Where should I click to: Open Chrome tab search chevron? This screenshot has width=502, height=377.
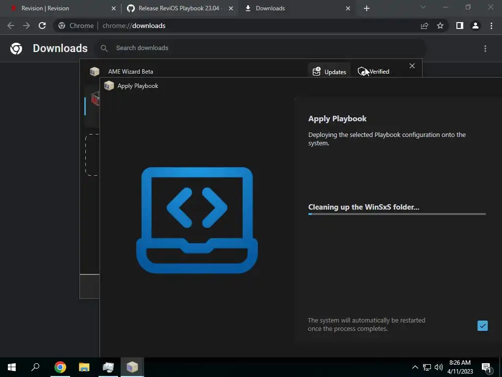(x=423, y=7)
